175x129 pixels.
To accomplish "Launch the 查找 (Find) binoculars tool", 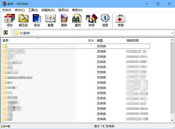I will pyautogui.click(x=78, y=20).
